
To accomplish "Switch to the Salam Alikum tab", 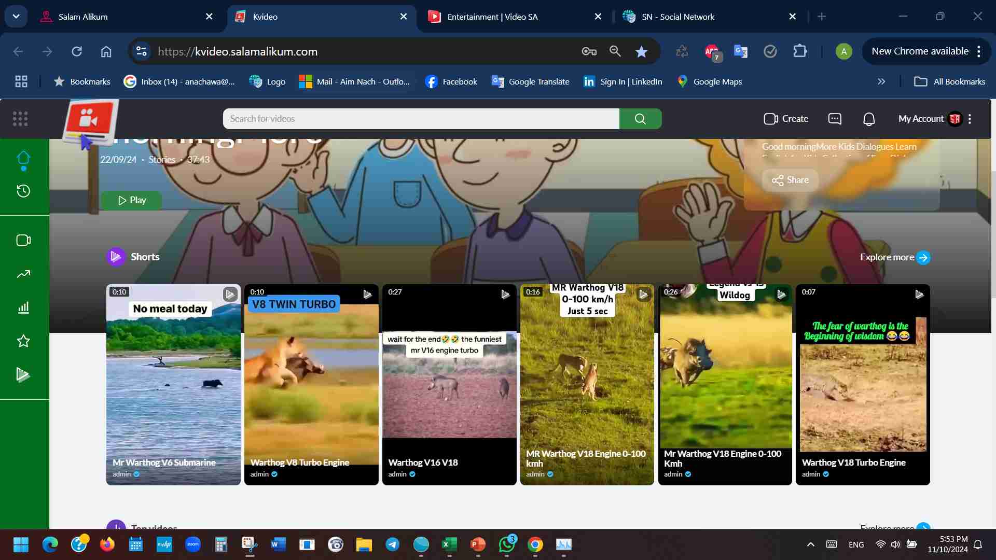I will coord(127,17).
